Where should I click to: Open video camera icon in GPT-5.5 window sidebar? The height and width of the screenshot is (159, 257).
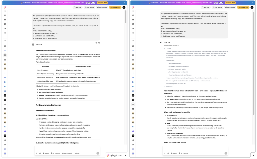pos(5,29)
